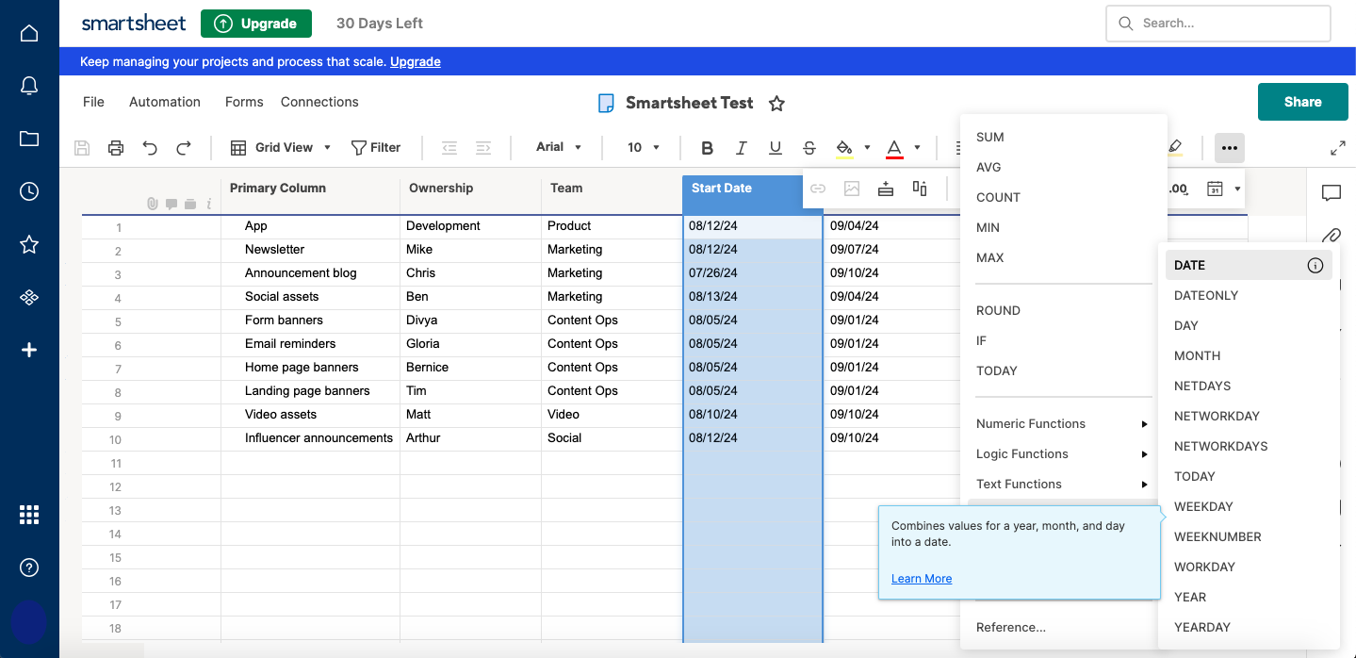Viewport: 1356px width, 658px height.
Task: Click the fill color paint bucket swatch
Action: (844, 147)
